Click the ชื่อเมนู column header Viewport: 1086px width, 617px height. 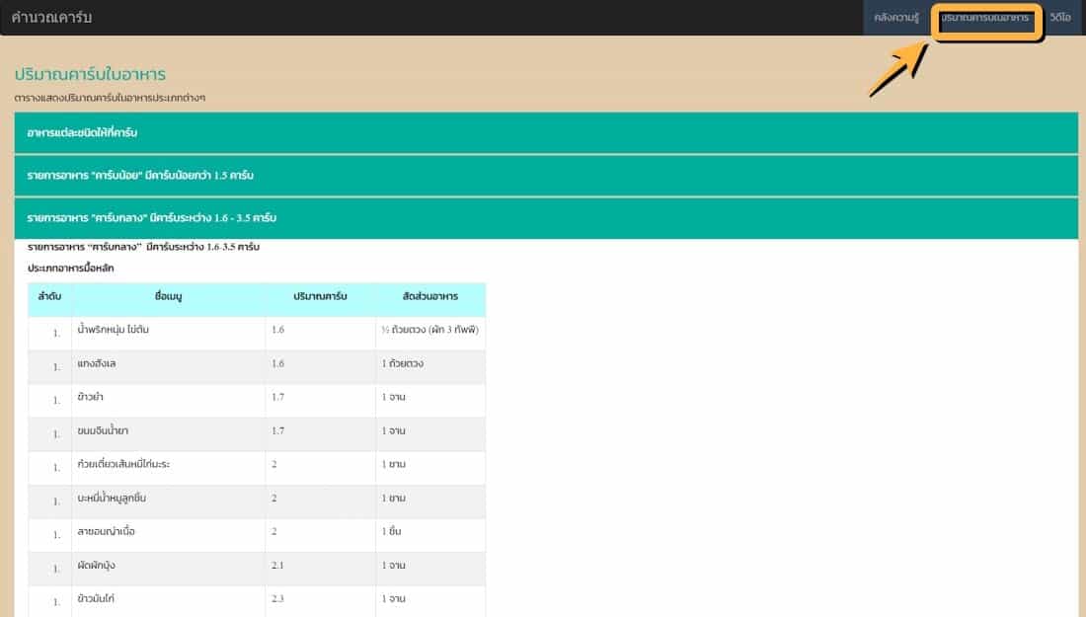[x=168, y=296]
